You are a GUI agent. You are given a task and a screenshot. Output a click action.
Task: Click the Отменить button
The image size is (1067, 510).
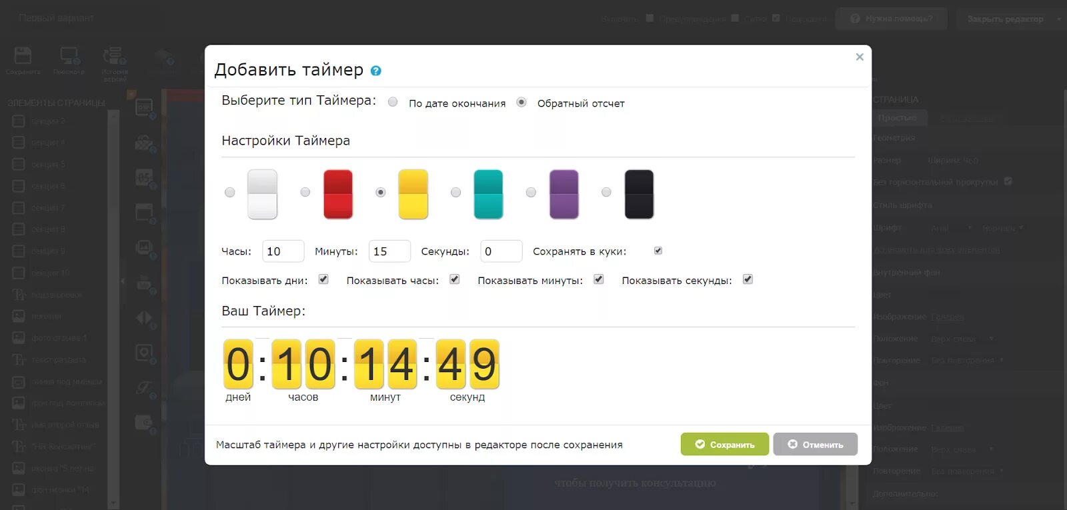tap(816, 444)
